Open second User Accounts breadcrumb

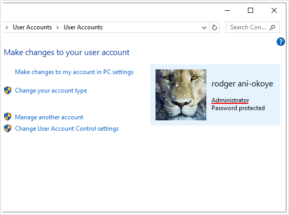click(x=83, y=27)
